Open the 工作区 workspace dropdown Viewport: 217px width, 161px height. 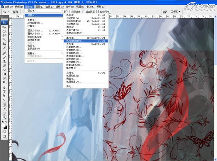coord(176,12)
